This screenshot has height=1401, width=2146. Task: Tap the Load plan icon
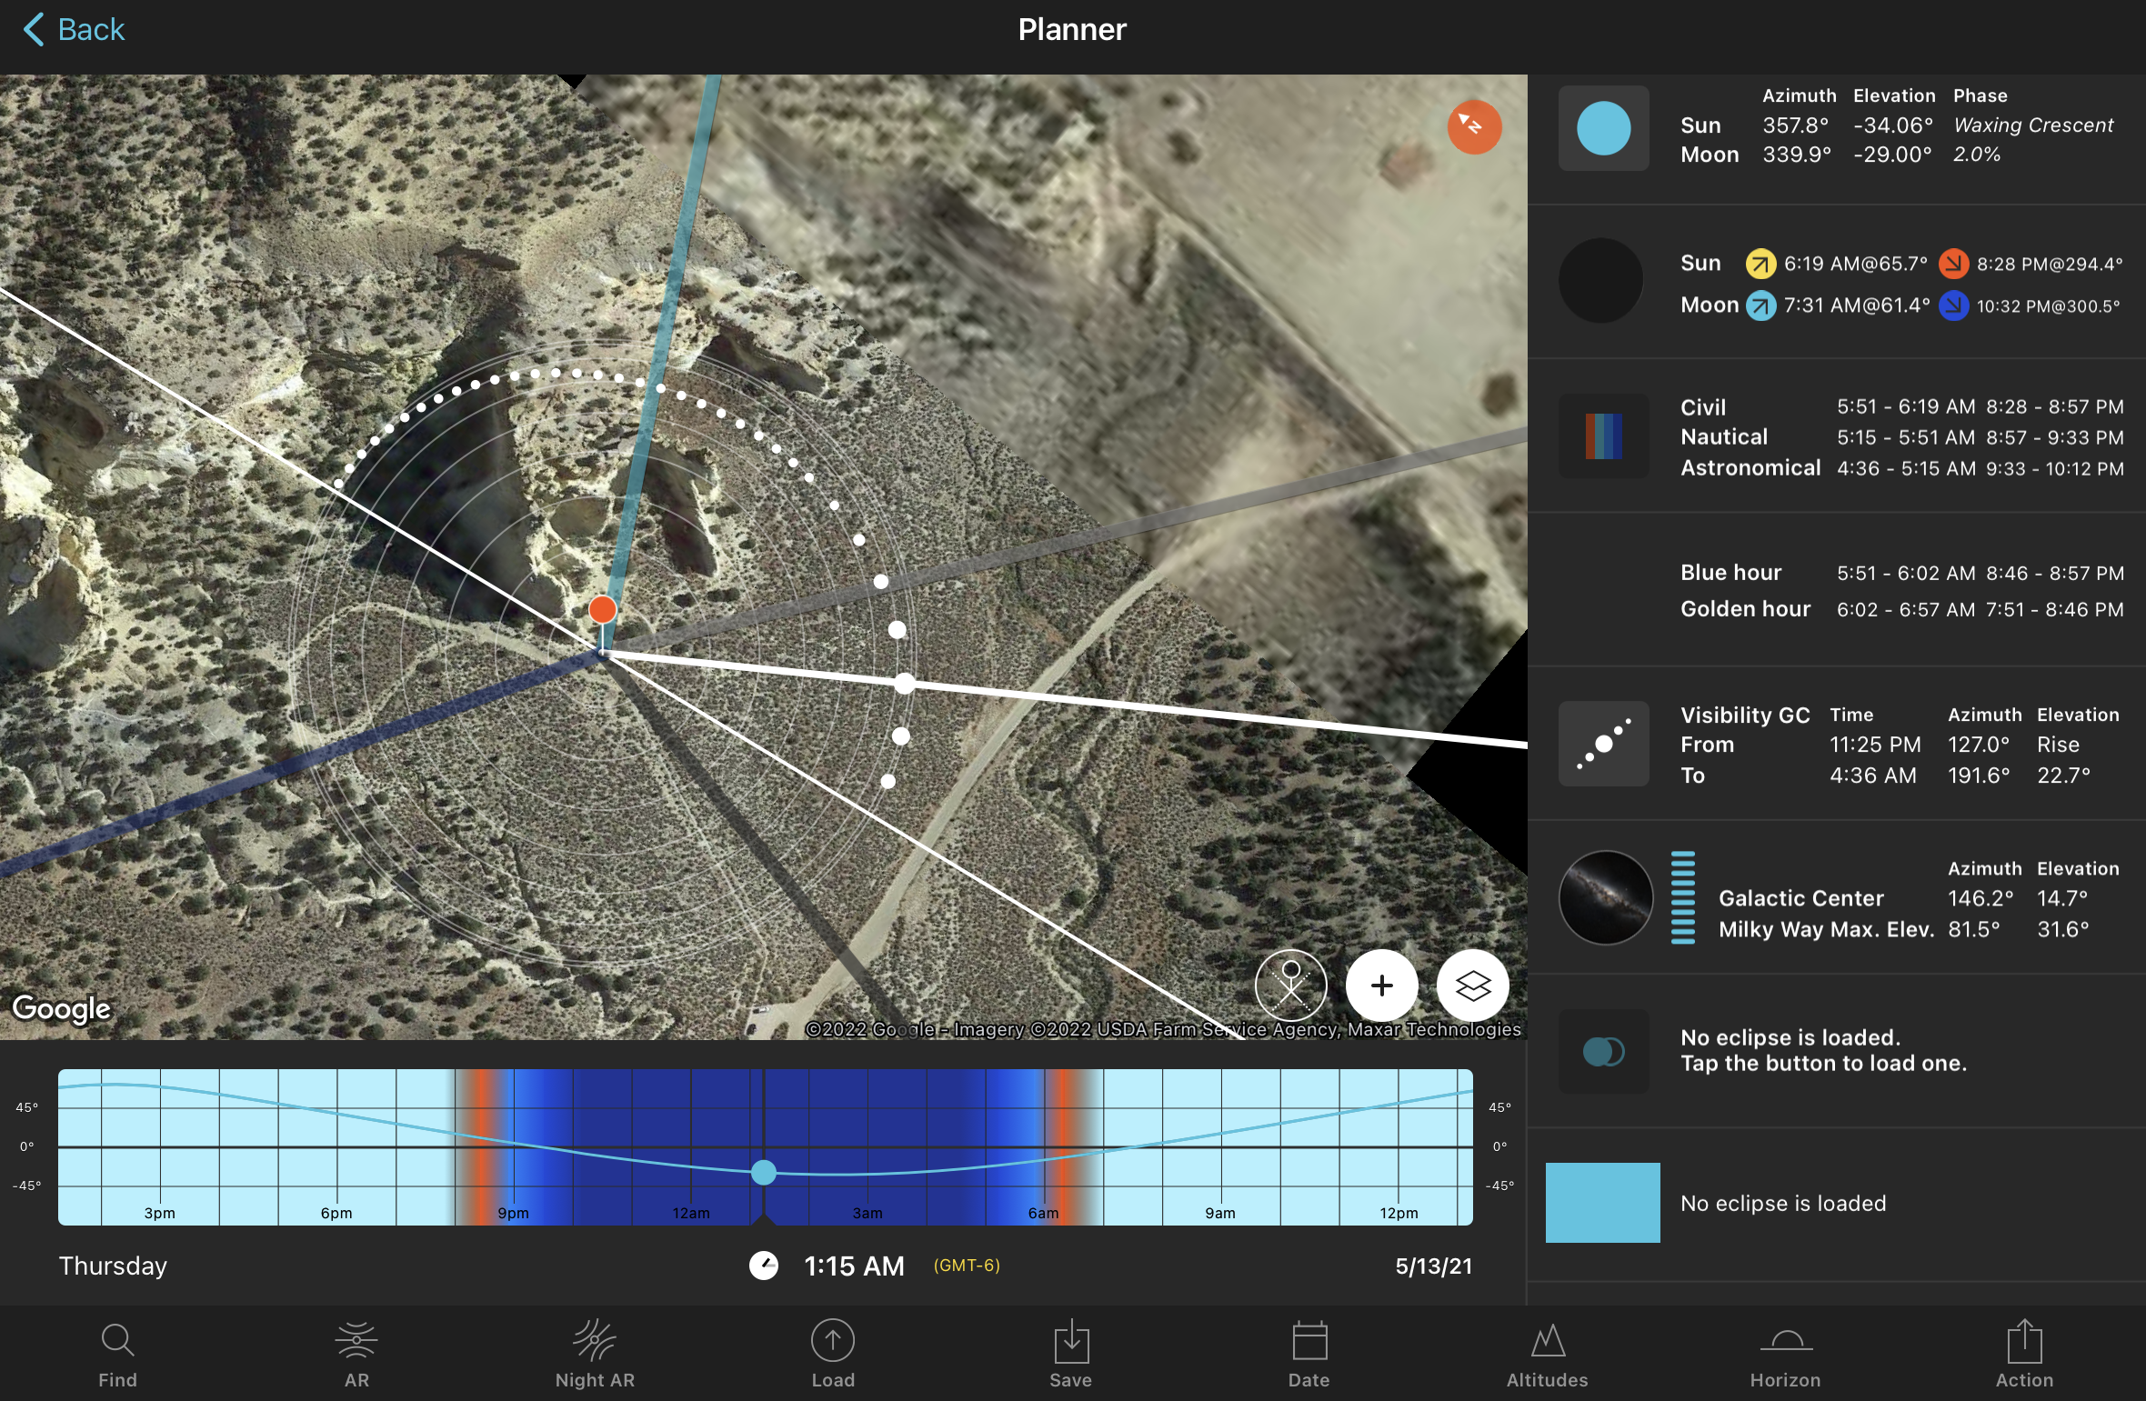[833, 1354]
